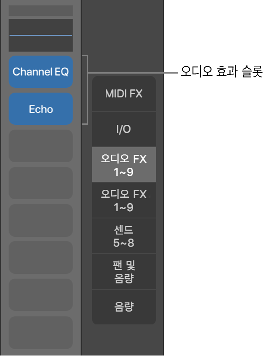Click the fourth empty slot below Echo
Screen dimensions: 266x356
coord(41,258)
